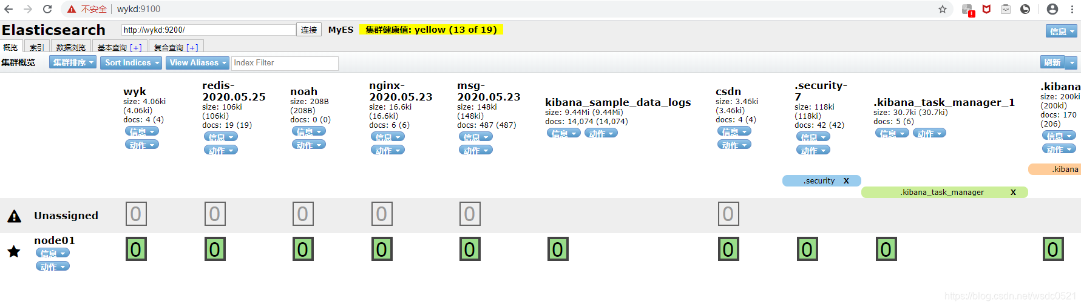
Task: Select unassigned csdn replica shard 0
Action: point(728,214)
